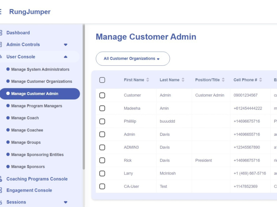This screenshot has height=207, width=277.
Task: Open Manage Sponsors
Action: 28,166
